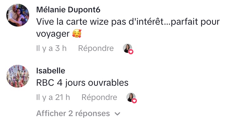The height and width of the screenshot is (124, 249).
Task: Click the word 'ouvrables' in Isabelle's comment
Action: pos(108,83)
